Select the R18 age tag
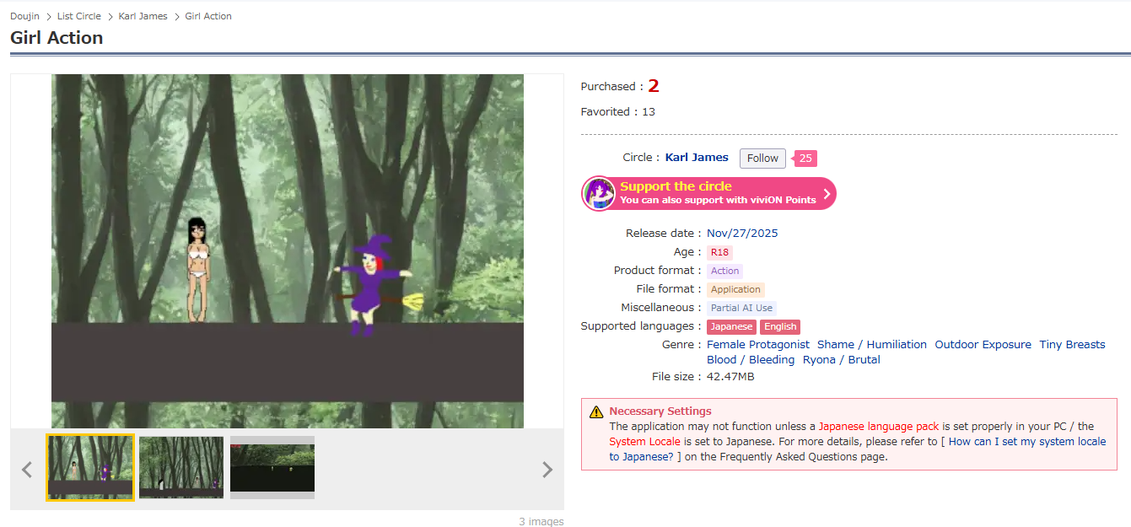Screen dimensions: 1131x527 tap(719, 252)
